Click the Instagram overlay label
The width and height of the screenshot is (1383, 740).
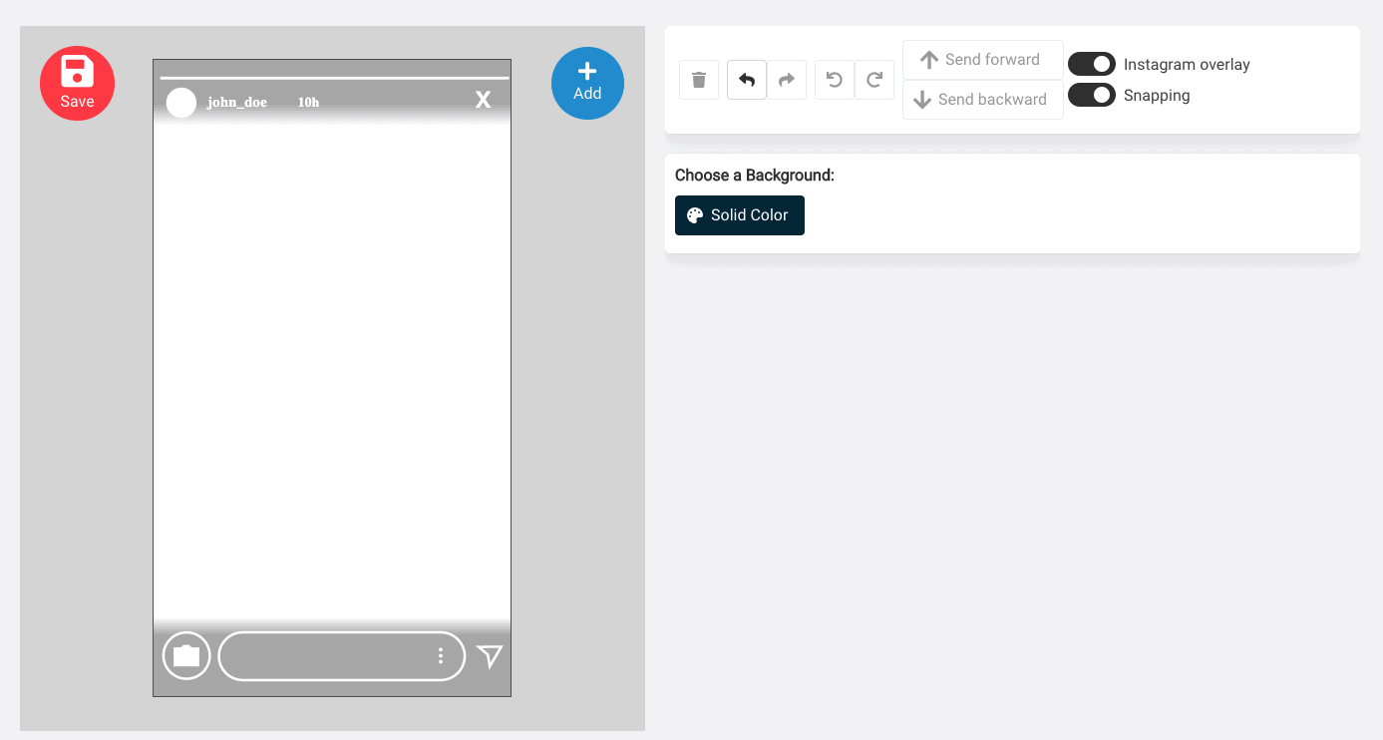(x=1187, y=64)
